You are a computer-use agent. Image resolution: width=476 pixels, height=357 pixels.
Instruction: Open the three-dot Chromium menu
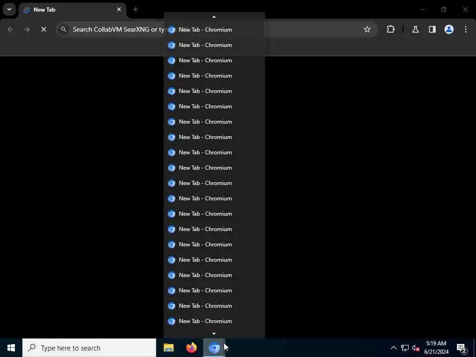click(466, 29)
